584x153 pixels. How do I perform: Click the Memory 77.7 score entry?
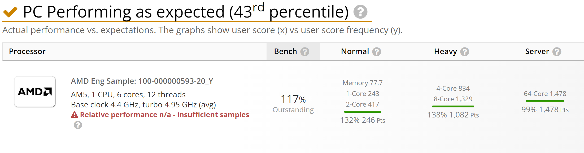point(362,82)
